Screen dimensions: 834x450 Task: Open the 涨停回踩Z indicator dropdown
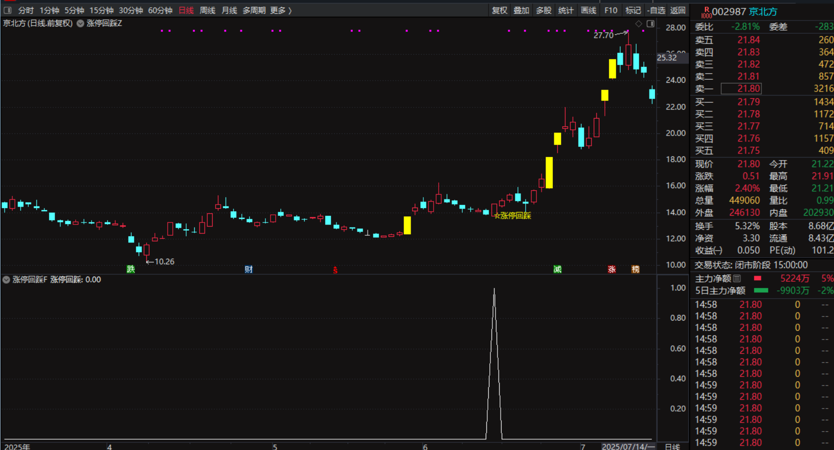click(80, 24)
